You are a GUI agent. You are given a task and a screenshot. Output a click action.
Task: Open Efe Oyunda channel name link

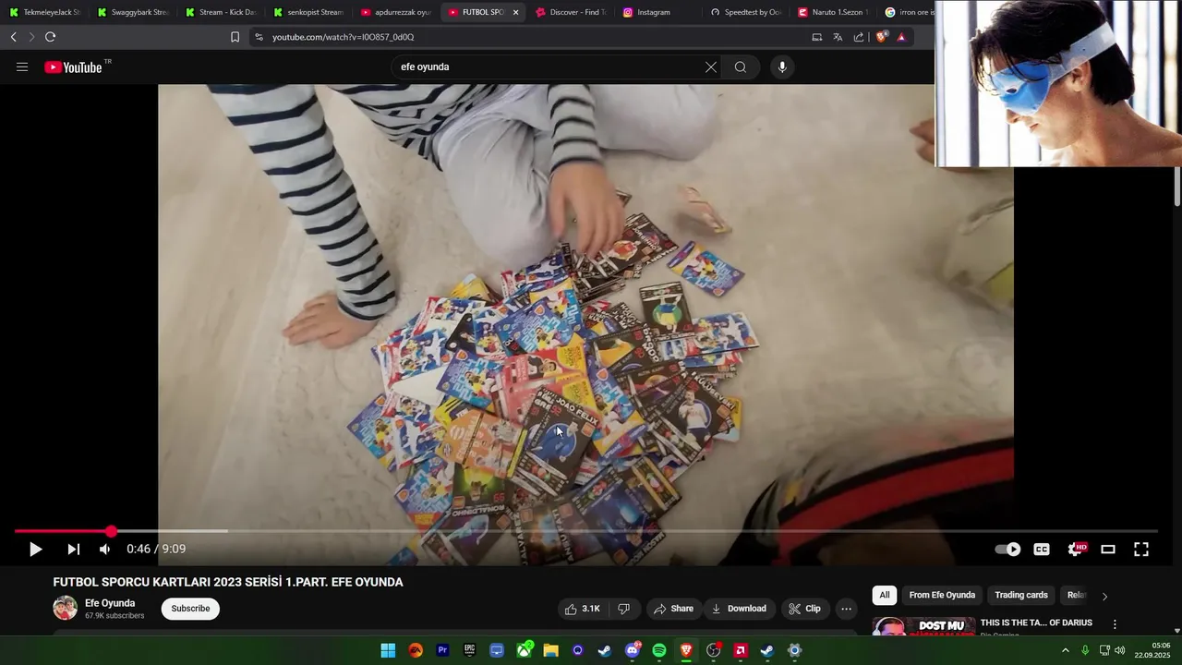coord(110,603)
